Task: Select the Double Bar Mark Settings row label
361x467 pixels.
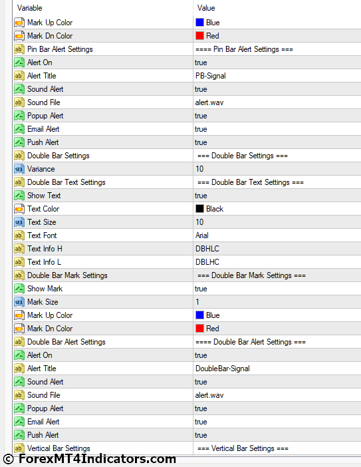Action: point(67,275)
